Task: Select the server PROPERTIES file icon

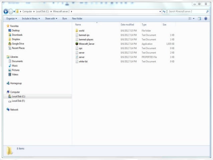Action: coord(77,57)
